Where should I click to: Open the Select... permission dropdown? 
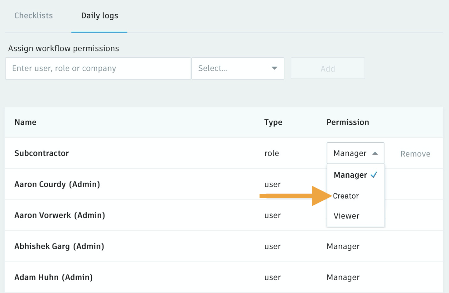[x=238, y=68]
